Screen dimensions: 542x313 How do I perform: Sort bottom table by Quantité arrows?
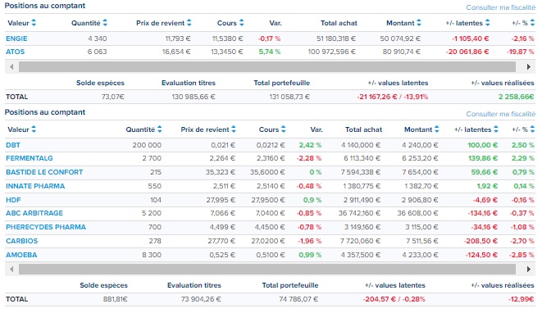(x=159, y=129)
